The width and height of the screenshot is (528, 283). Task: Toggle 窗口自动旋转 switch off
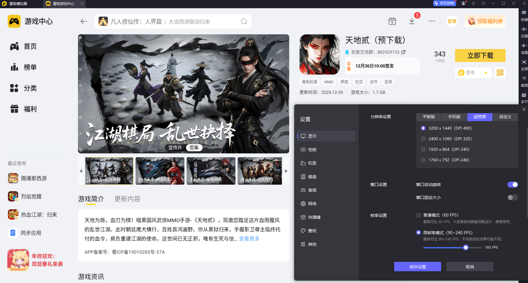click(x=512, y=185)
